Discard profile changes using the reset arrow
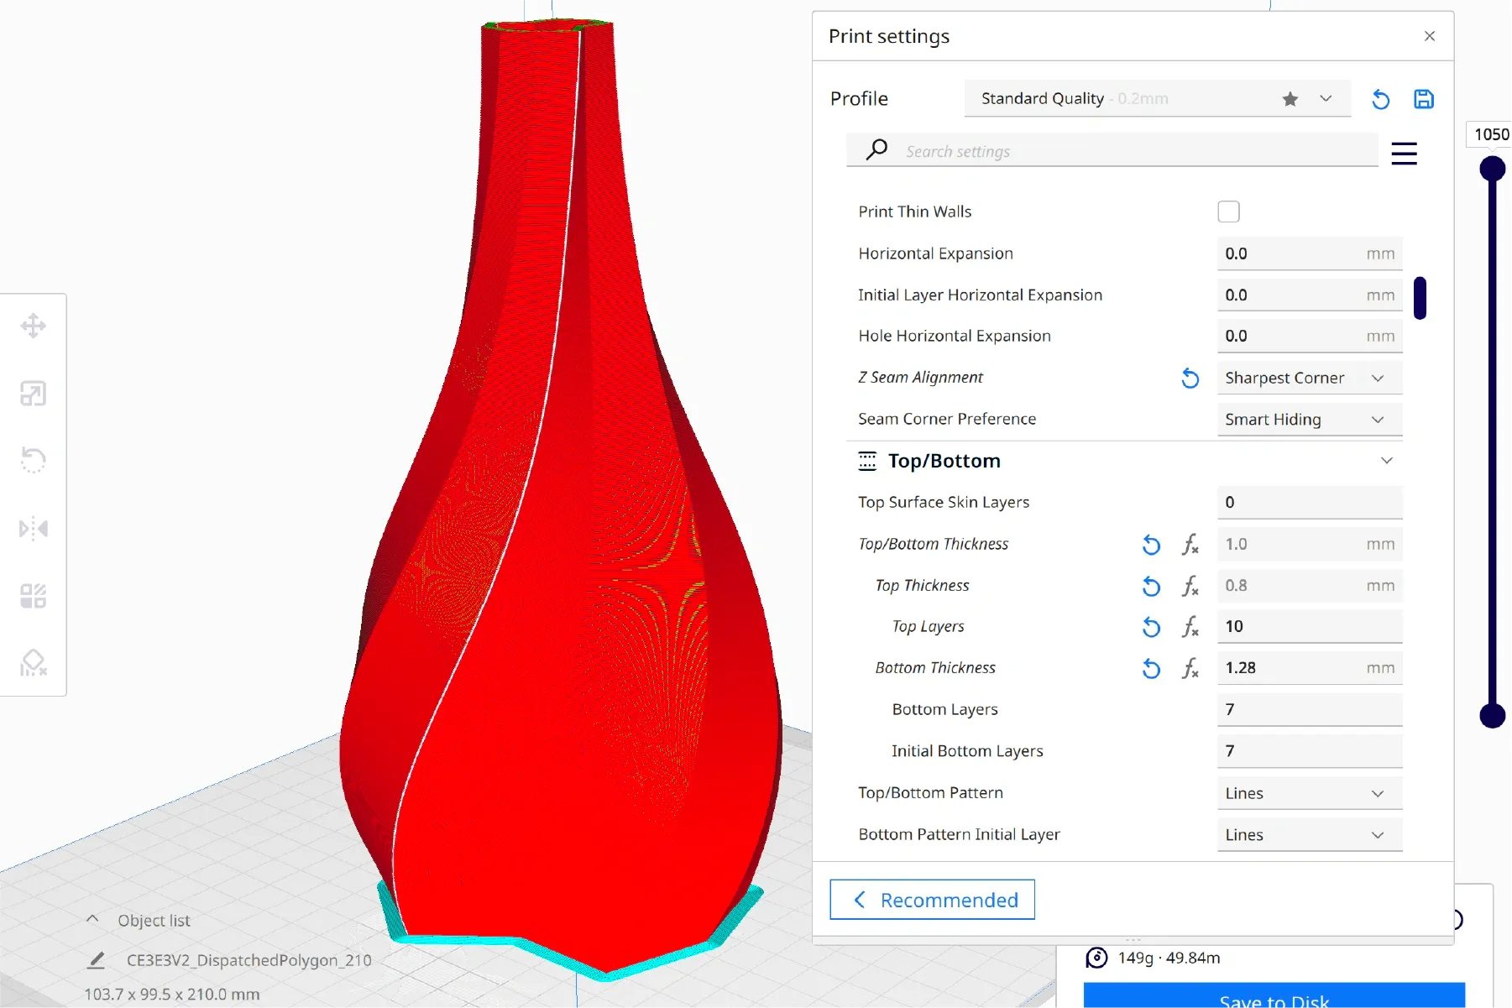Image resolution: width=1512 pixels, height=1008 pixels. 1380,99
